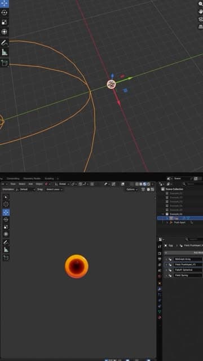Image resolution: width=203 pixels, height=361 pixels.
Task: Select the Rotate tool in the enlarged top view
Action: pyautogui.click(x=5, y=12)
